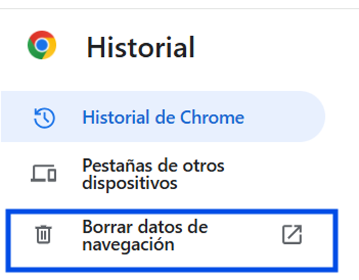This screenshot has height=280, width=359.
Task: Click the laptop and phone icon
Action: pyautogui.click(x=43, y=173)
